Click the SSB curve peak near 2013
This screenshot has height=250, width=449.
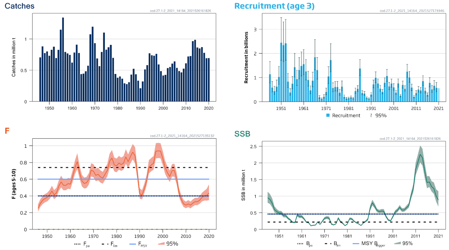click(420, 155)
